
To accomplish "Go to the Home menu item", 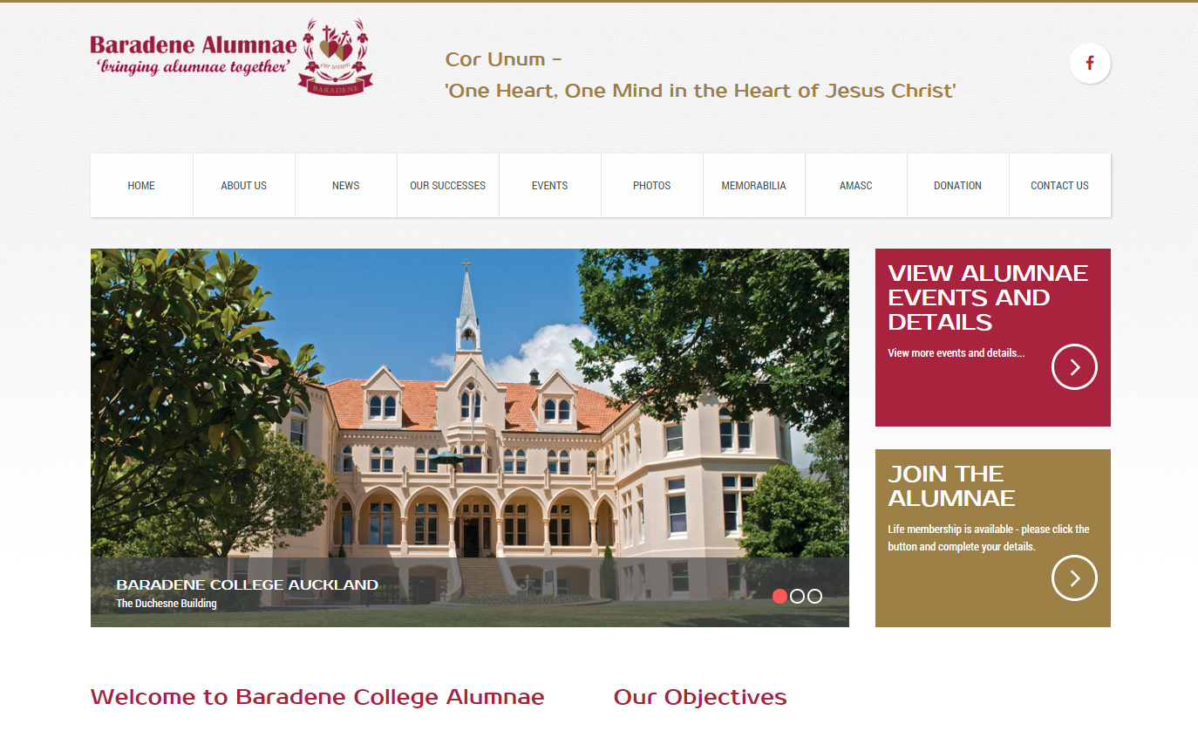I will (141, 186).
